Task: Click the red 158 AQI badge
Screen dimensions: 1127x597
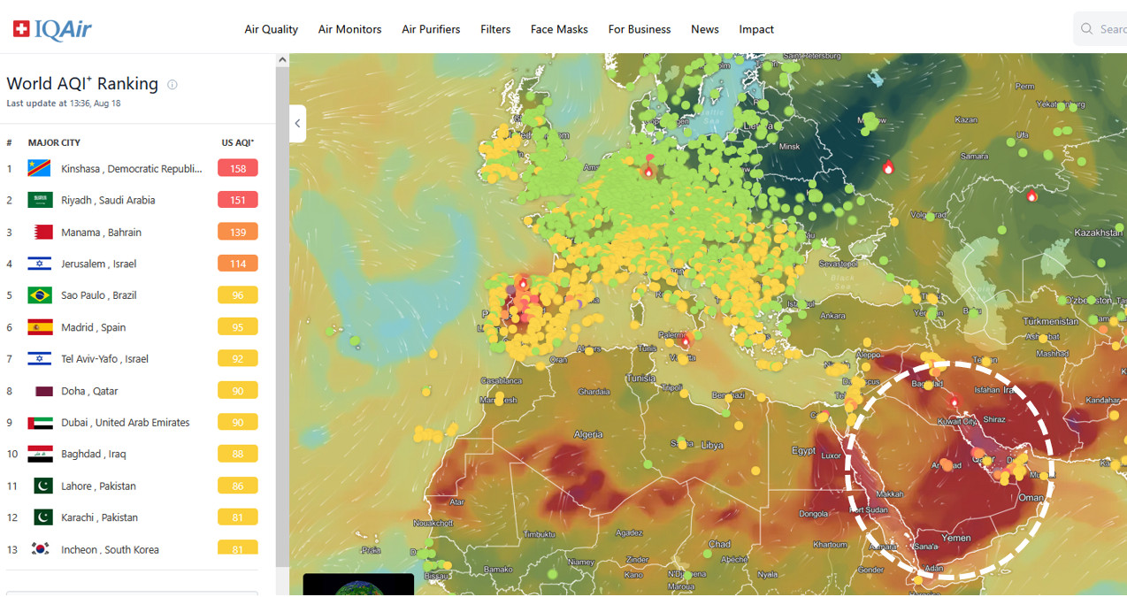Action: [237, 168]
